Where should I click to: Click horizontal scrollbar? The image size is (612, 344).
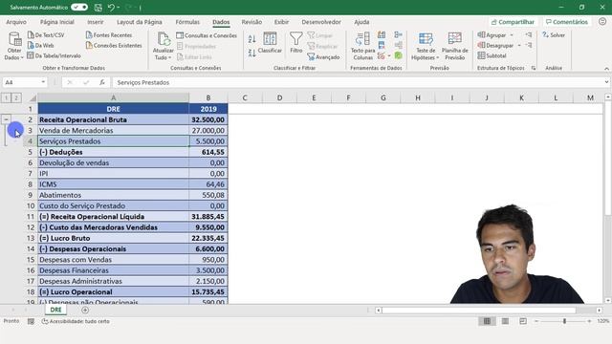478,310
